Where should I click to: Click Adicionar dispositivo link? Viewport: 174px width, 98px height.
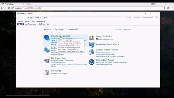click(58, 63)
